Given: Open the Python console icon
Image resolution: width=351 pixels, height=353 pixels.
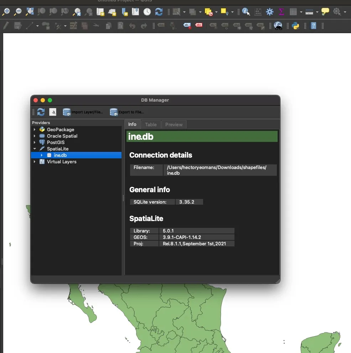Looking at the screenshot, I should pyautogui.click(x=295, y=26).
